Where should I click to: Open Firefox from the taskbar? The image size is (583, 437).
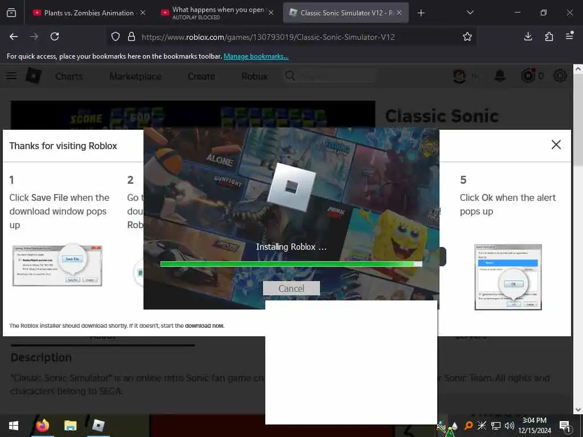coord(42,426)
